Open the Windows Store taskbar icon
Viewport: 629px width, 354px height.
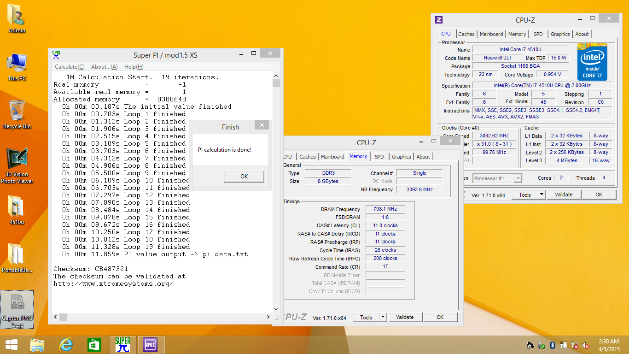[x=94, y=345]
